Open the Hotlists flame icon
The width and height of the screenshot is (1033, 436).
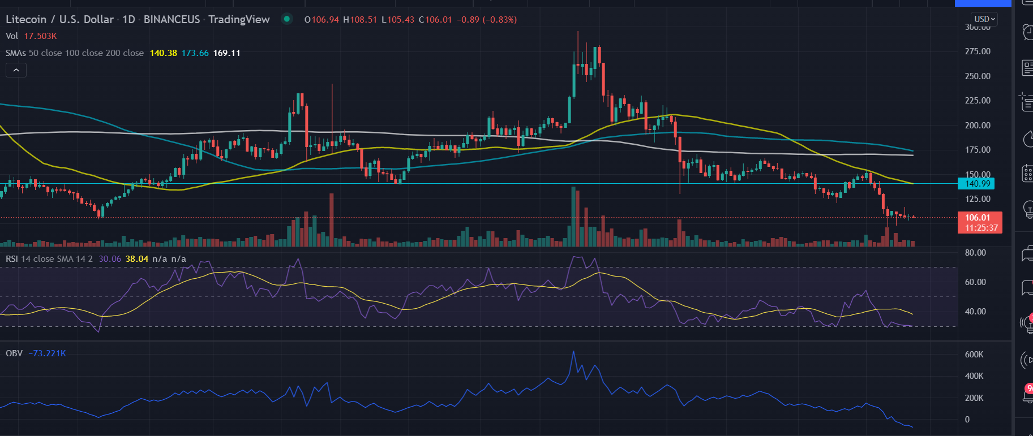click(x=1027, y=139)
